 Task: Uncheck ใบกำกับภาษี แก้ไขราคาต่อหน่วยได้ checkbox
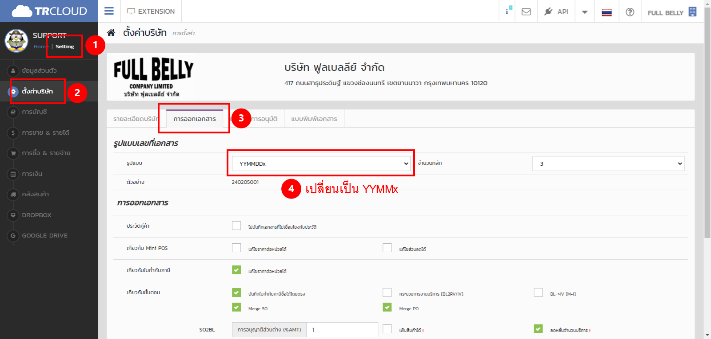(236, 270)
